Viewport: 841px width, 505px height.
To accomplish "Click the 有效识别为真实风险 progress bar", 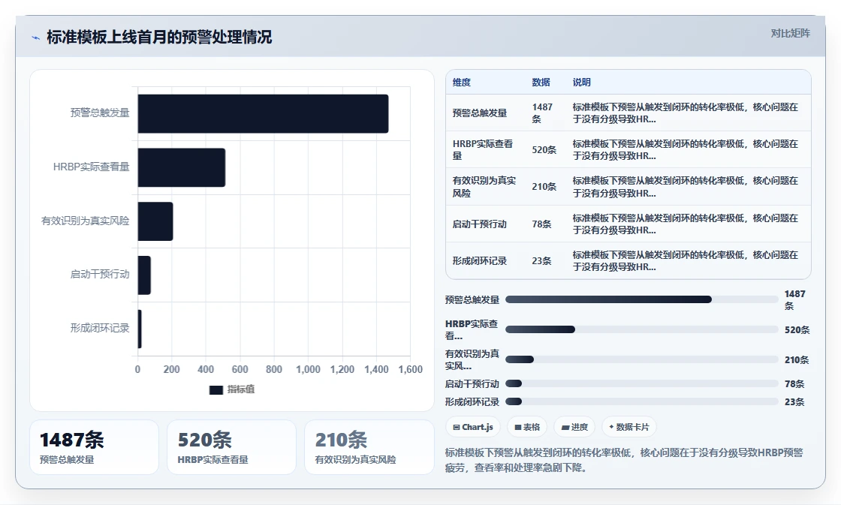I will [x=641, y=359].
